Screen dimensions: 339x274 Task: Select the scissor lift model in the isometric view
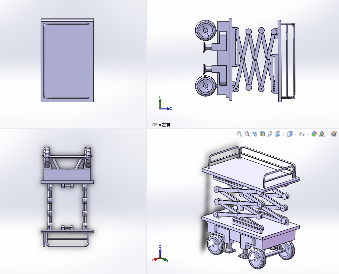(x=251, y=207)
